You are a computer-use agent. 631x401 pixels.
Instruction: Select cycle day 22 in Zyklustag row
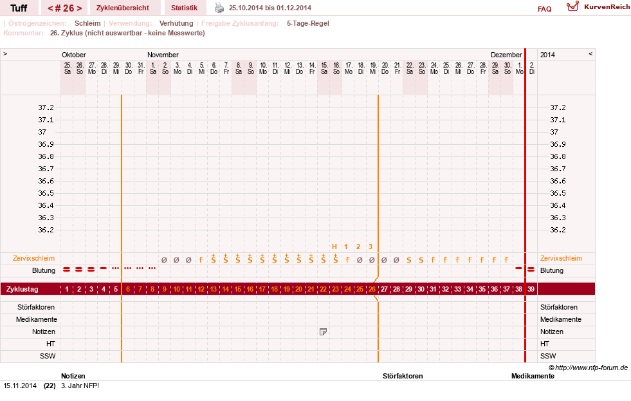pyautogui.click(x=323, y=289)
